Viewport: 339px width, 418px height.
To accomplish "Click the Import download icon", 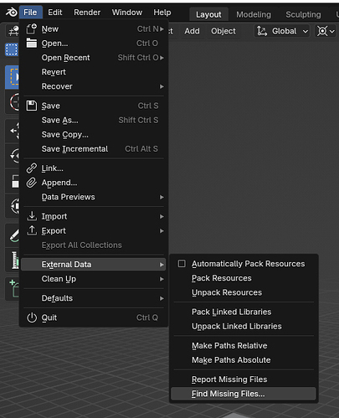I will pyautogui.click(x=32, y=216).
